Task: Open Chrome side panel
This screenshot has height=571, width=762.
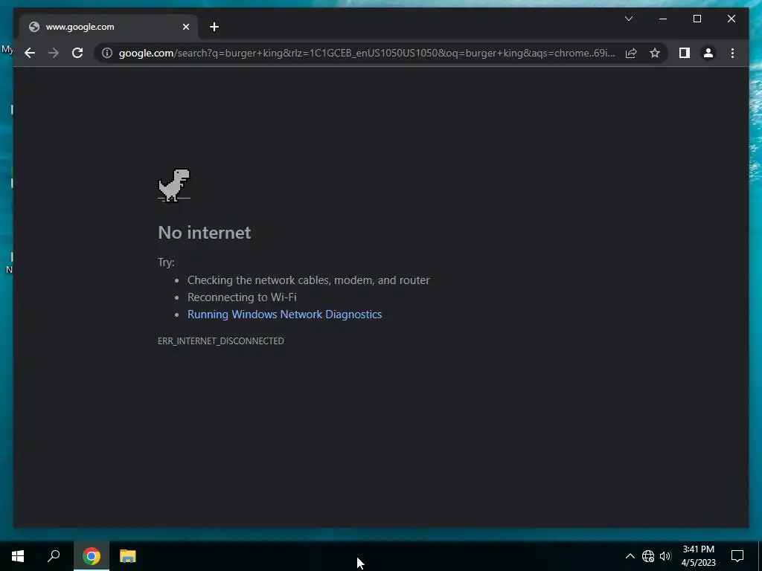Action: (685, 53)
